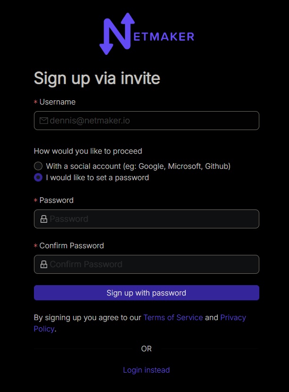Focus the Username email input field
This screenshot has width=289, height=392.
point(151,121)
